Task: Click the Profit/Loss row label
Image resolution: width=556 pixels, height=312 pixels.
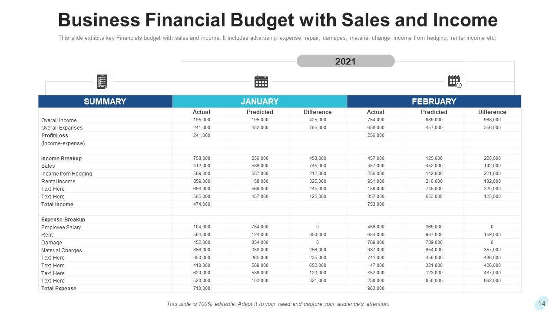Action: 55,136
